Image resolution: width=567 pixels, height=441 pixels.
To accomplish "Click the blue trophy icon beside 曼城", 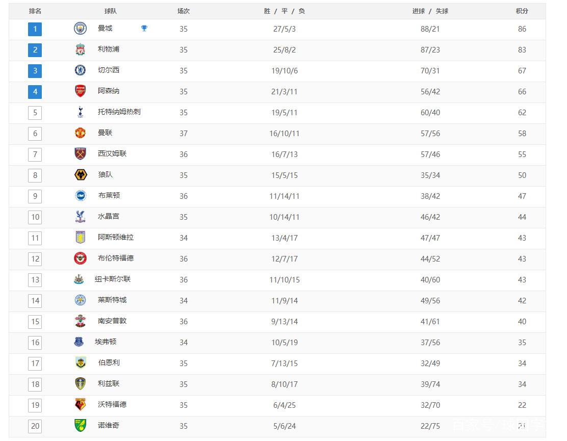I will pyautogui.click(x=144, y=29).
